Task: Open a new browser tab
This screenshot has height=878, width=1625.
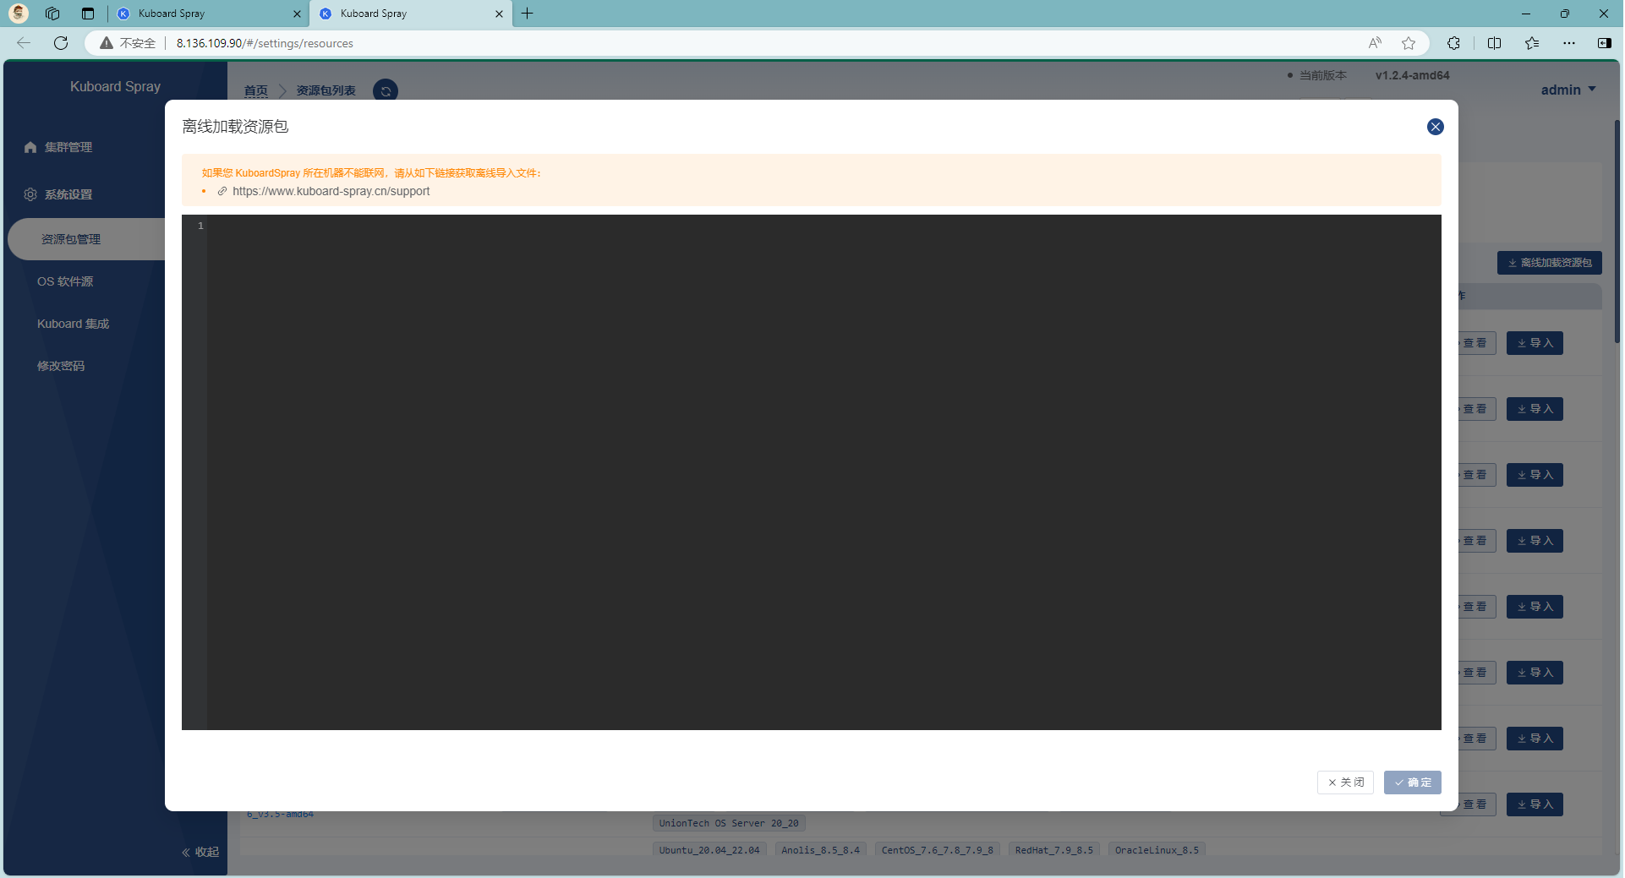Action: tap(528, 14)
